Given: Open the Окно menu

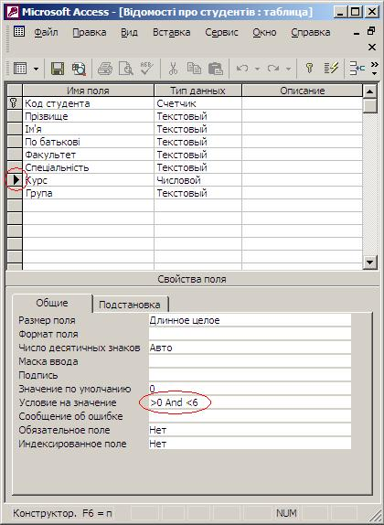Looking at the screenshot, I should pos(264,33).
